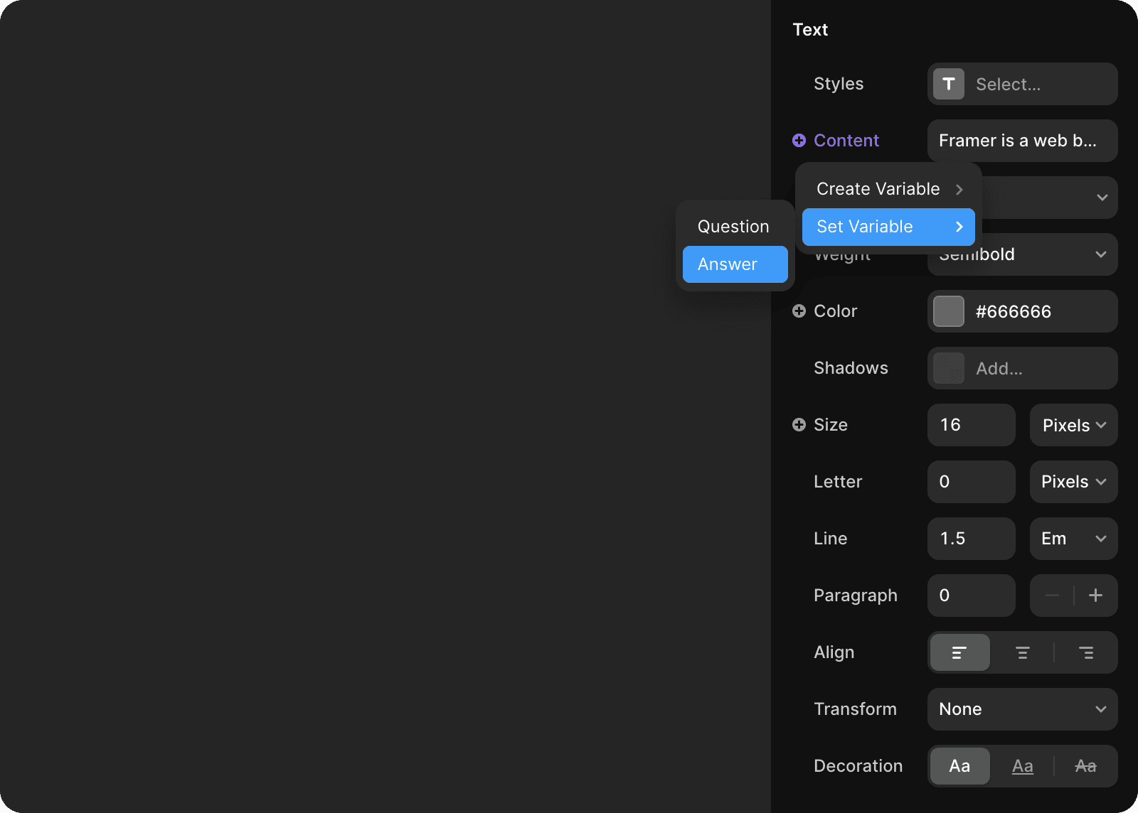The image size is (1138, 813).
Task: Increase paragraph spacing with plus icon
Action: 1095,596
